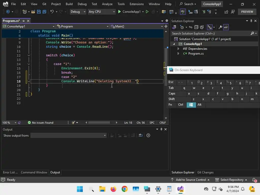The height and width of the screenshot is (195, 260).
Task: Click the code cleanup broom icon
Action: (x=73, y=123)
